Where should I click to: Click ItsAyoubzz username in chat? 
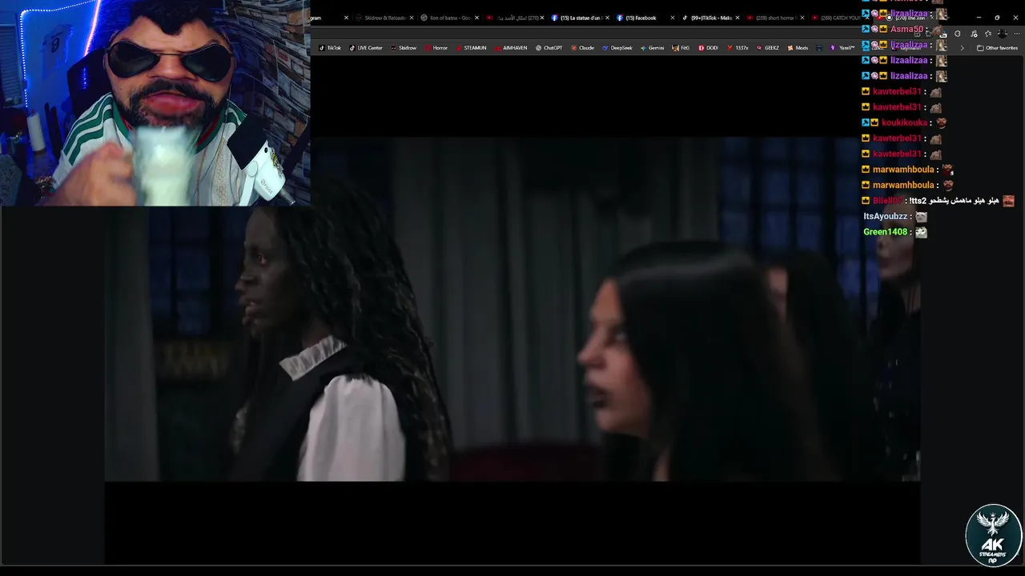(x=886, y=217)
